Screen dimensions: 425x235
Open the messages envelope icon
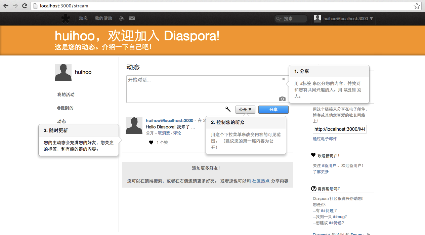point(132,18)
